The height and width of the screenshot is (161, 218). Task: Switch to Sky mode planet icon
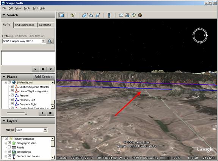140,15
